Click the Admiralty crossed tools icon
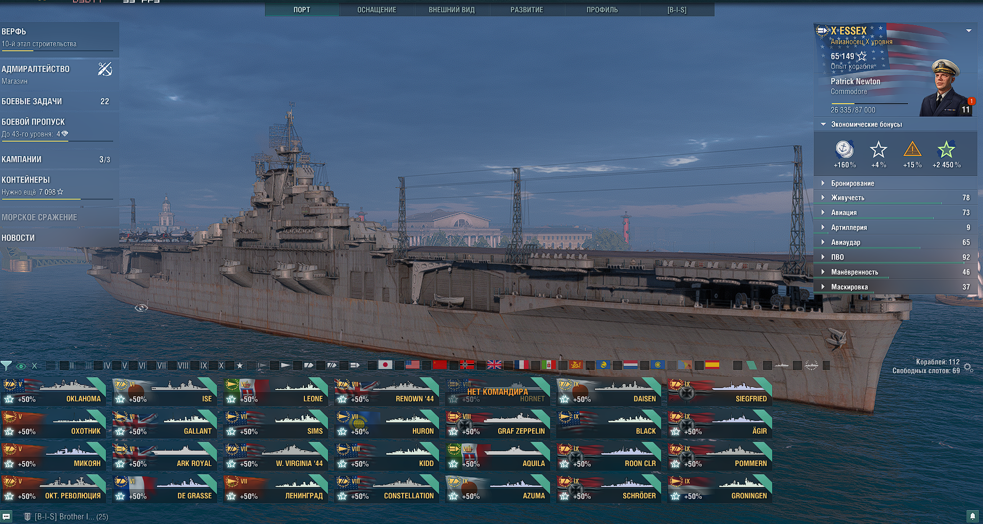This screenshot has height=524, width=983. 105,69
